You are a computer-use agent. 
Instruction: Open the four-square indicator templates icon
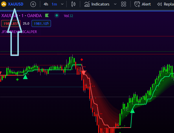(x=124, y=4)
